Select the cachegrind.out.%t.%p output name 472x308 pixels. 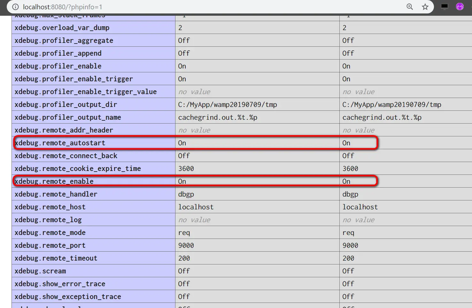[218, 117]
